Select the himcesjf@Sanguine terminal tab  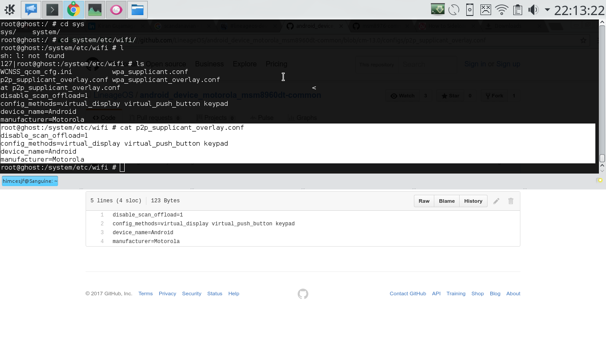(30, 181)
